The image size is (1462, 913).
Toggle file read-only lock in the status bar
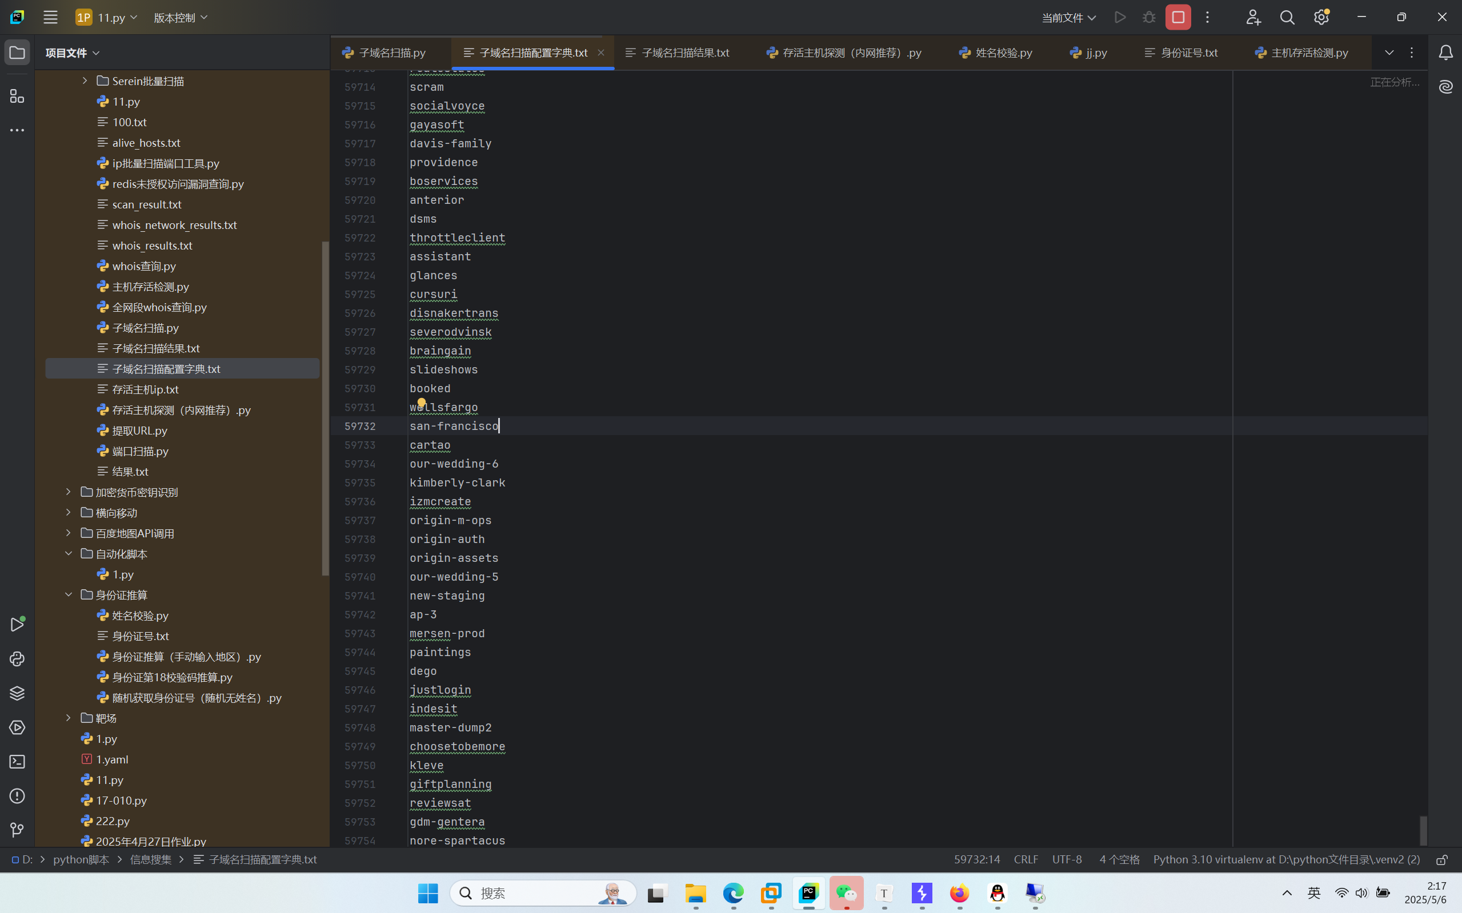point(1442,860)
